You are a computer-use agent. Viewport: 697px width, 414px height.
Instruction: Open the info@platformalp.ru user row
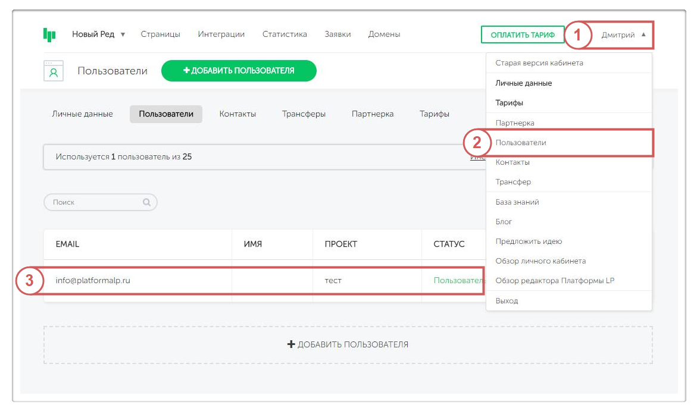[93, 281]
